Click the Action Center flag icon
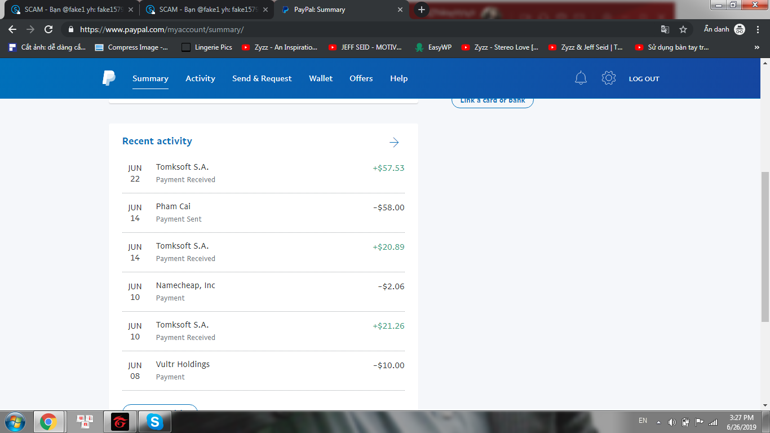Viewport: 770px width, 433px height. (x=700, y=422)
